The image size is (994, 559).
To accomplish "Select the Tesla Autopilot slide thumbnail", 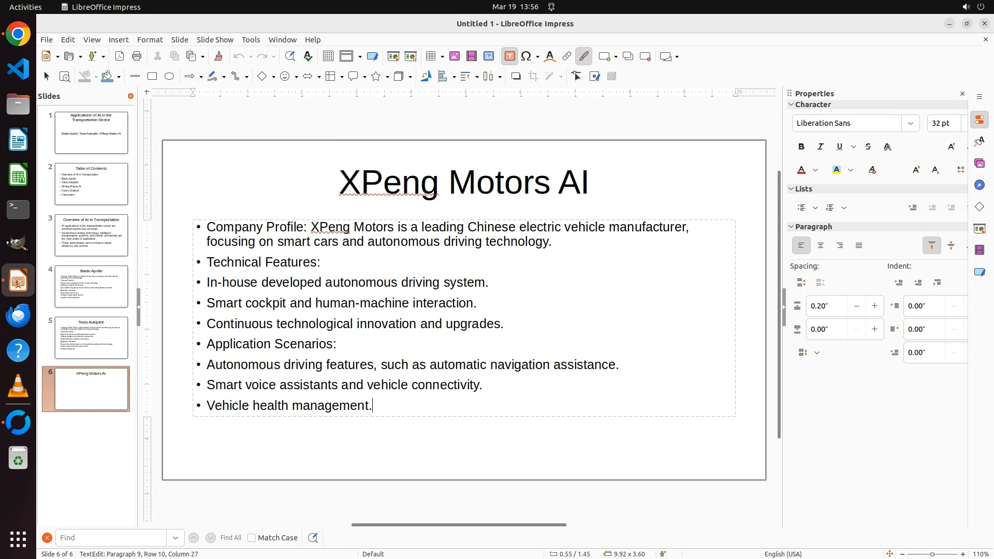I will [x=91, y=337].
